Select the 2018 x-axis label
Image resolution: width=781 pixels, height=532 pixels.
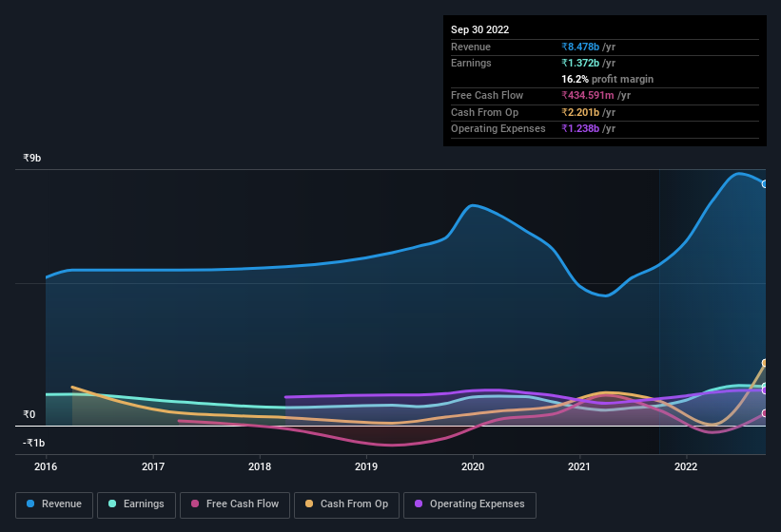(260, 466)
